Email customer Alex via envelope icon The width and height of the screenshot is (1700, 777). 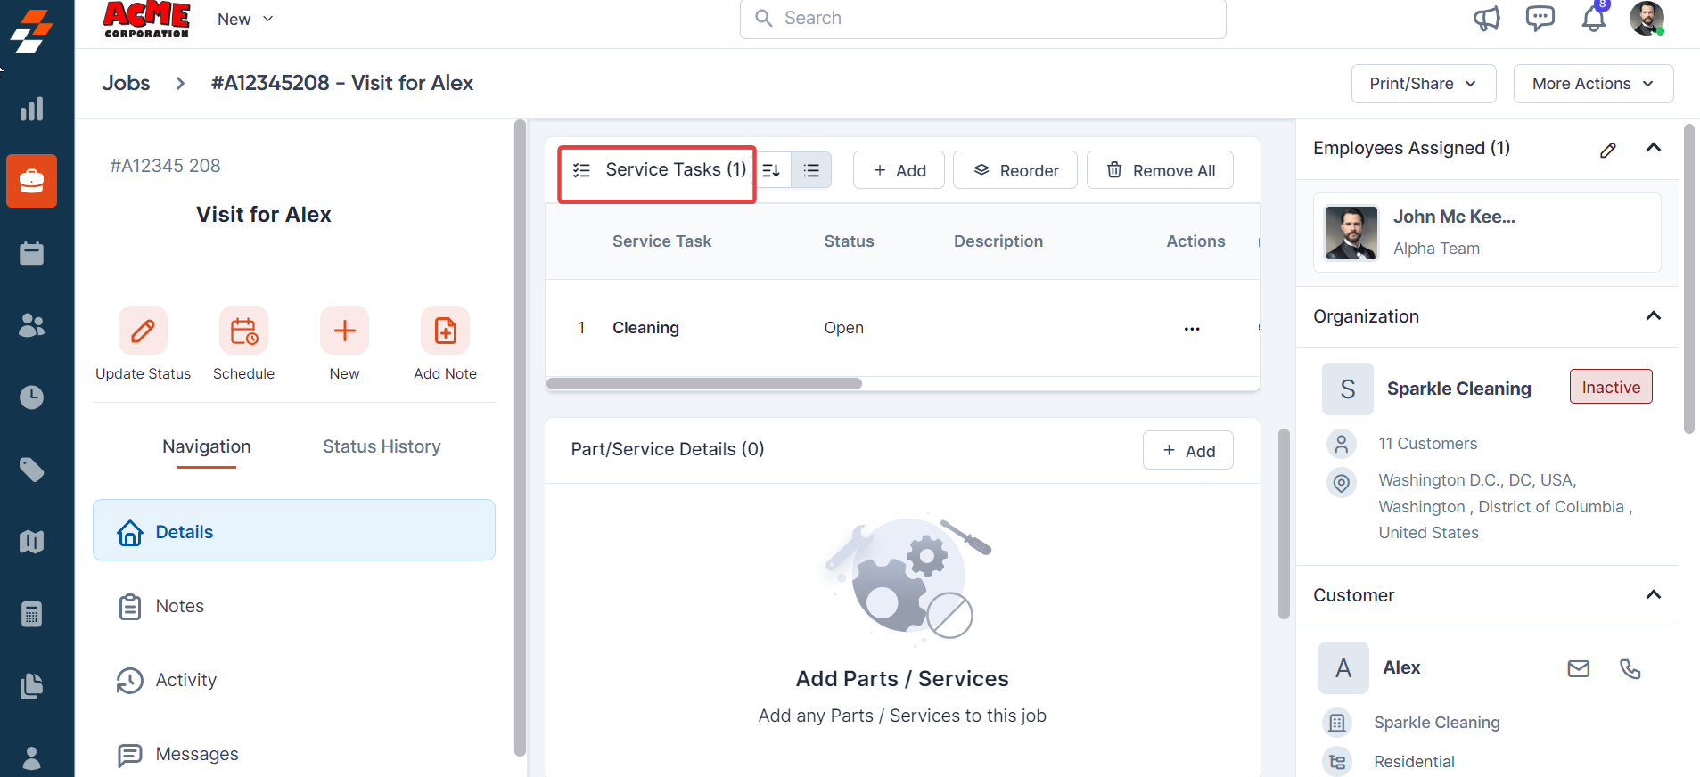[1578, 668]
